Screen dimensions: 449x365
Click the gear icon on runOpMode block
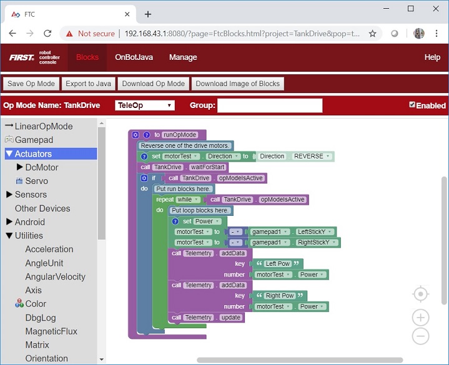pos(135,135)
